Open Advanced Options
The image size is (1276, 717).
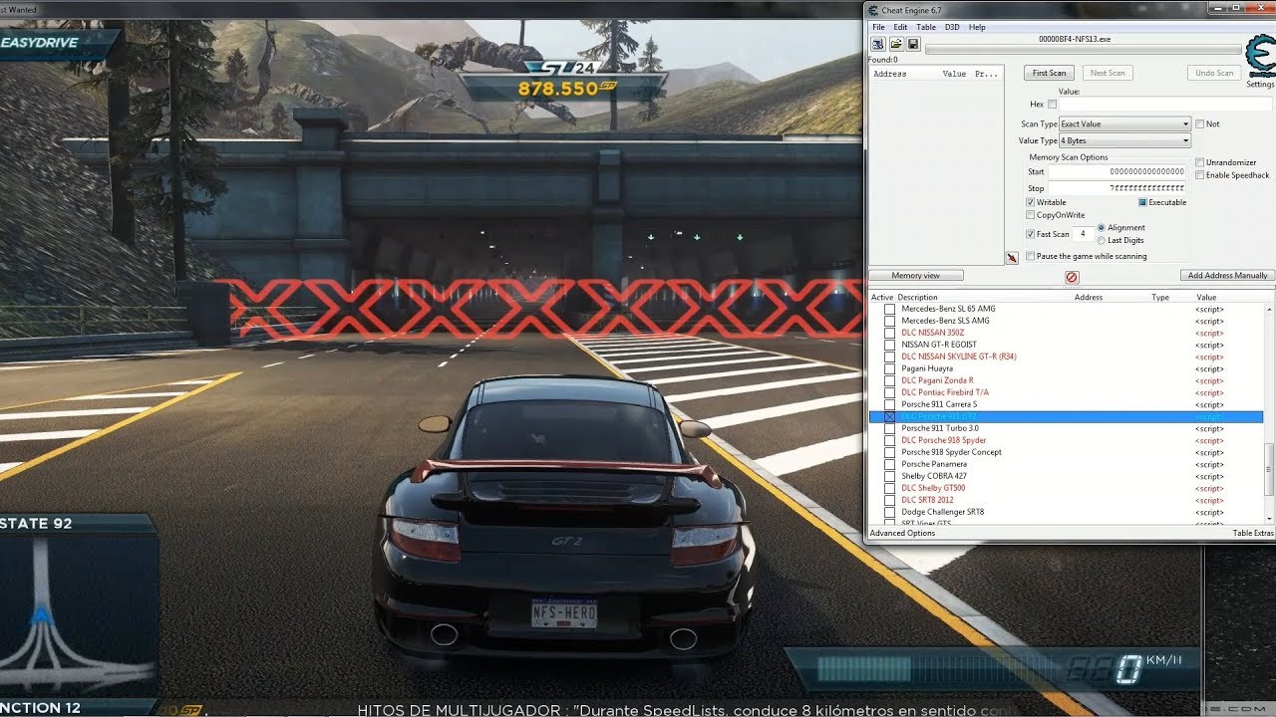(902, 533)
